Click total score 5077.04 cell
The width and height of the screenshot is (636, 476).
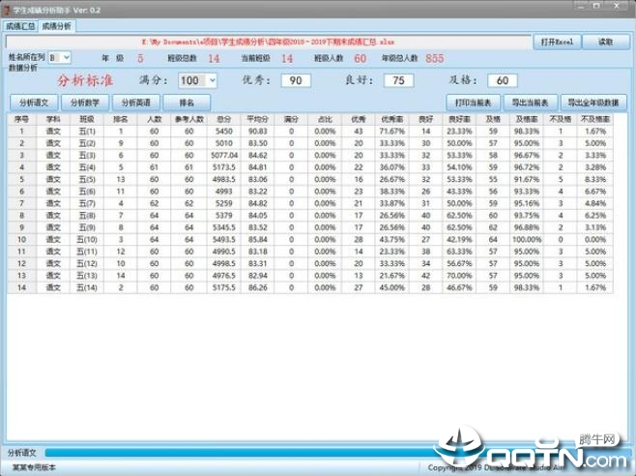[x=224, y=155]
